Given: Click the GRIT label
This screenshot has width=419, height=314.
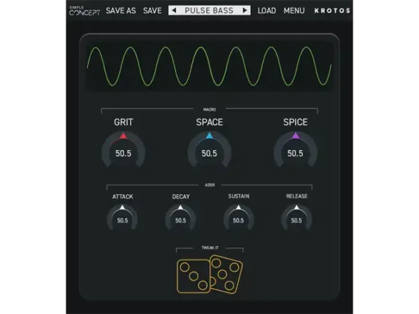Looking at the screenshot, I should point(123,122).
